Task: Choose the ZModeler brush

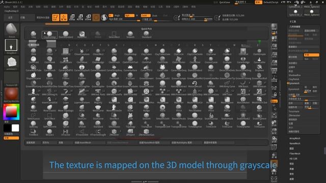Action: click(x=114, y=132)
